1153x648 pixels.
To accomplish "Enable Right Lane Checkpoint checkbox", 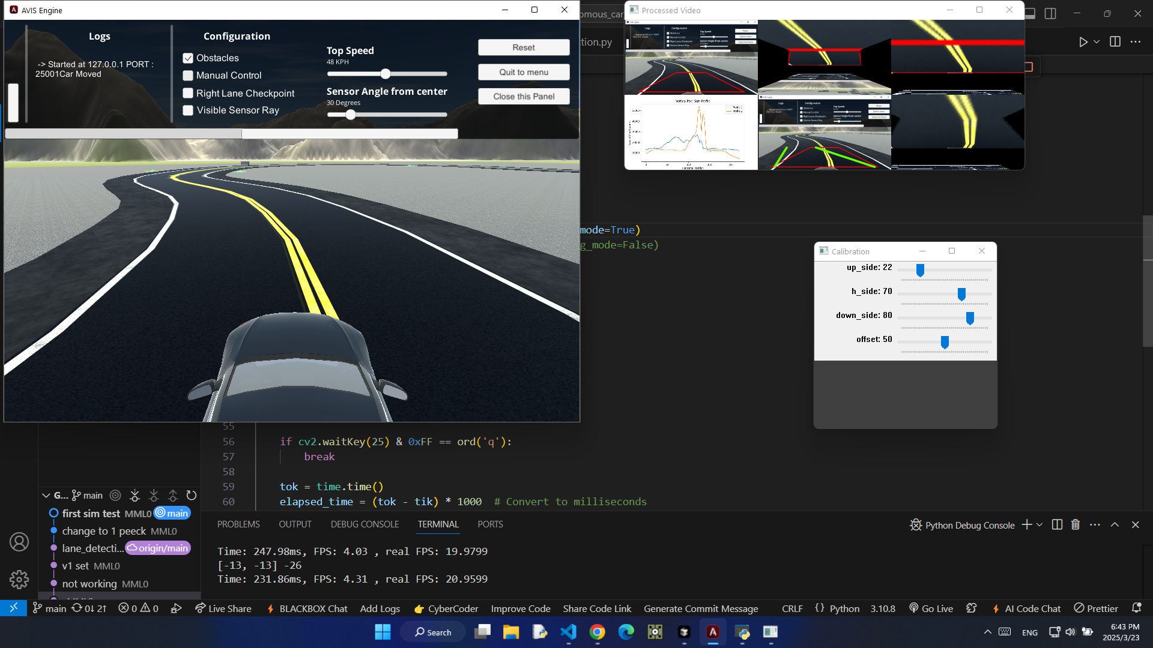I will click(188, 93).
